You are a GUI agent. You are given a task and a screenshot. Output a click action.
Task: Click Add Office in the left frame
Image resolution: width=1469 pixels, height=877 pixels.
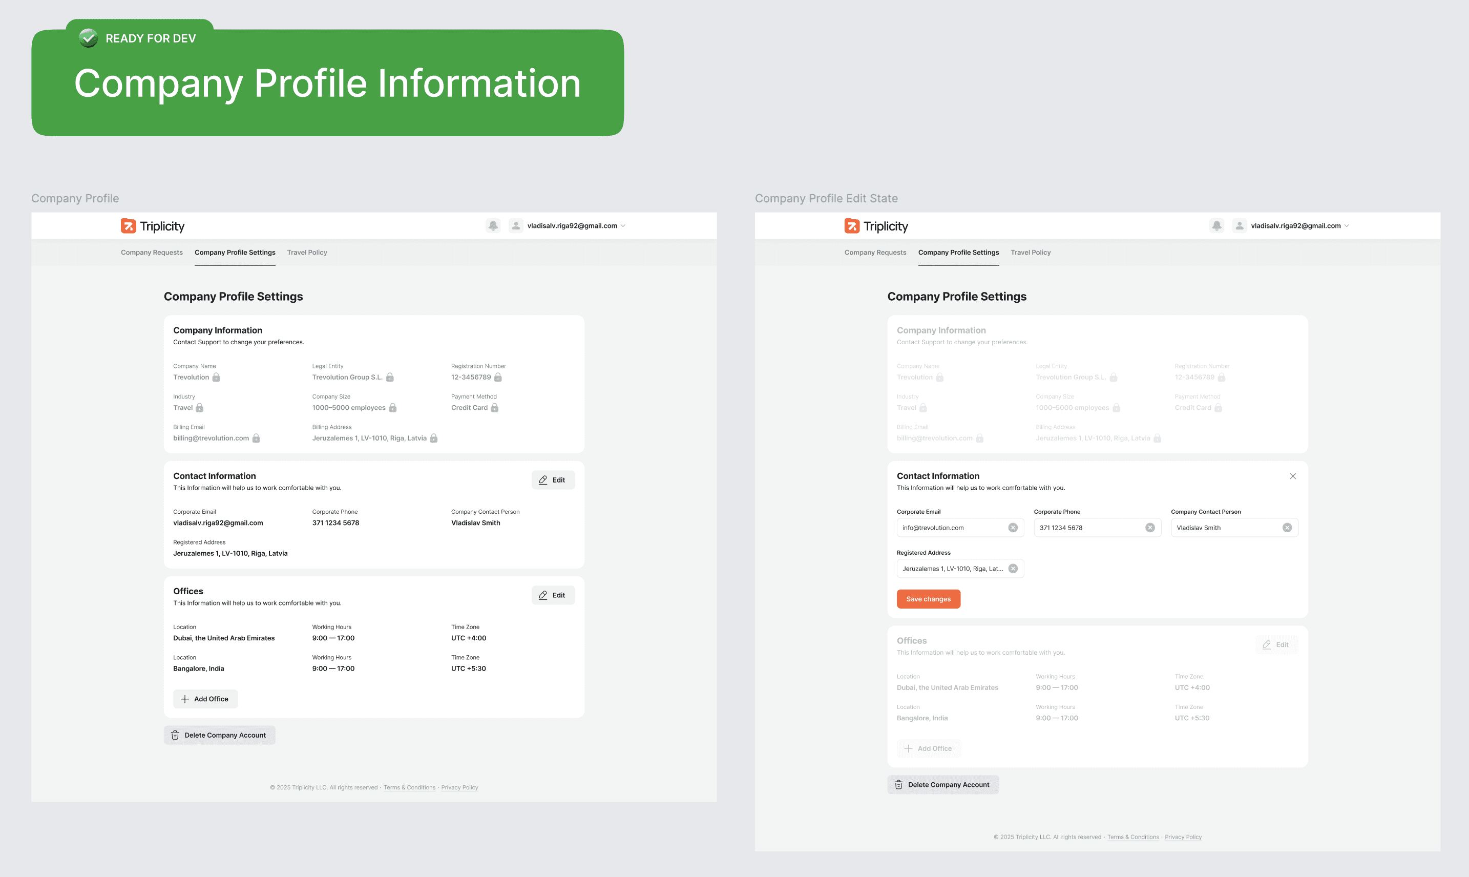(205, 699)
